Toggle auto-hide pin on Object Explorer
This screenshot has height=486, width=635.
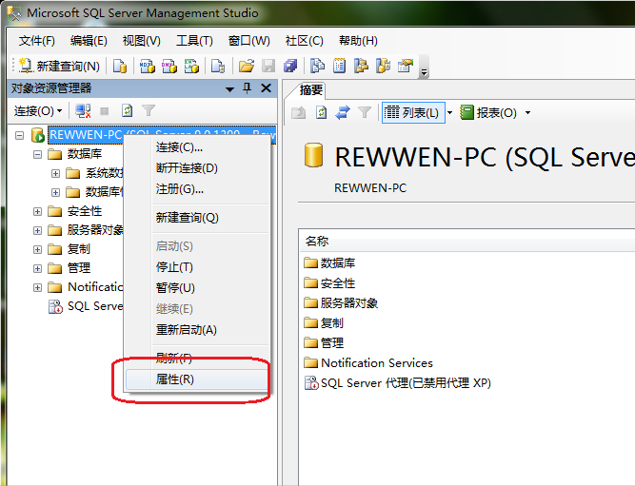pos(247,87)
